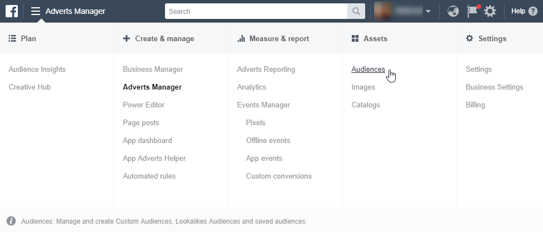Click the profile picture thumbnail

[x=385, y=11]
